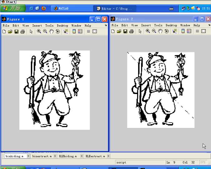Open File menu in Figure 1

(6, 26)
